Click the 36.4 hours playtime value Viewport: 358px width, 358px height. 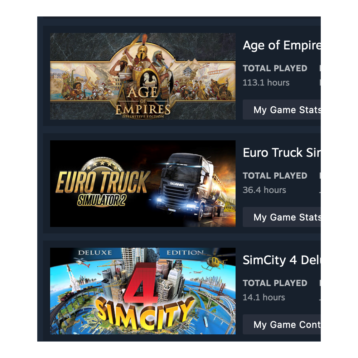pos(265,190)
